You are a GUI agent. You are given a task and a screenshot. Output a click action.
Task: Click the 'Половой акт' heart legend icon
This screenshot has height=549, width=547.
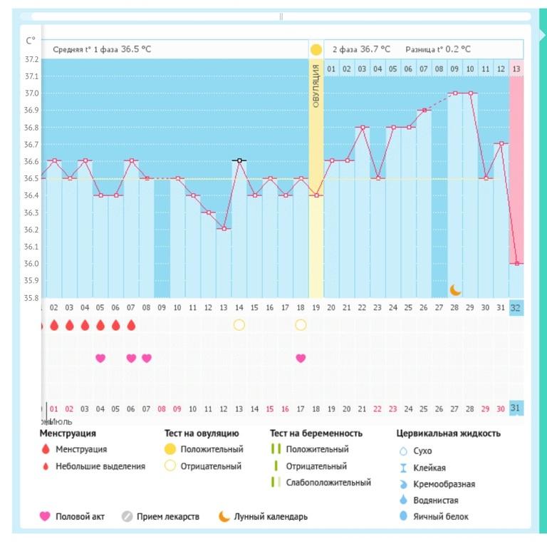tap(46, 516)
